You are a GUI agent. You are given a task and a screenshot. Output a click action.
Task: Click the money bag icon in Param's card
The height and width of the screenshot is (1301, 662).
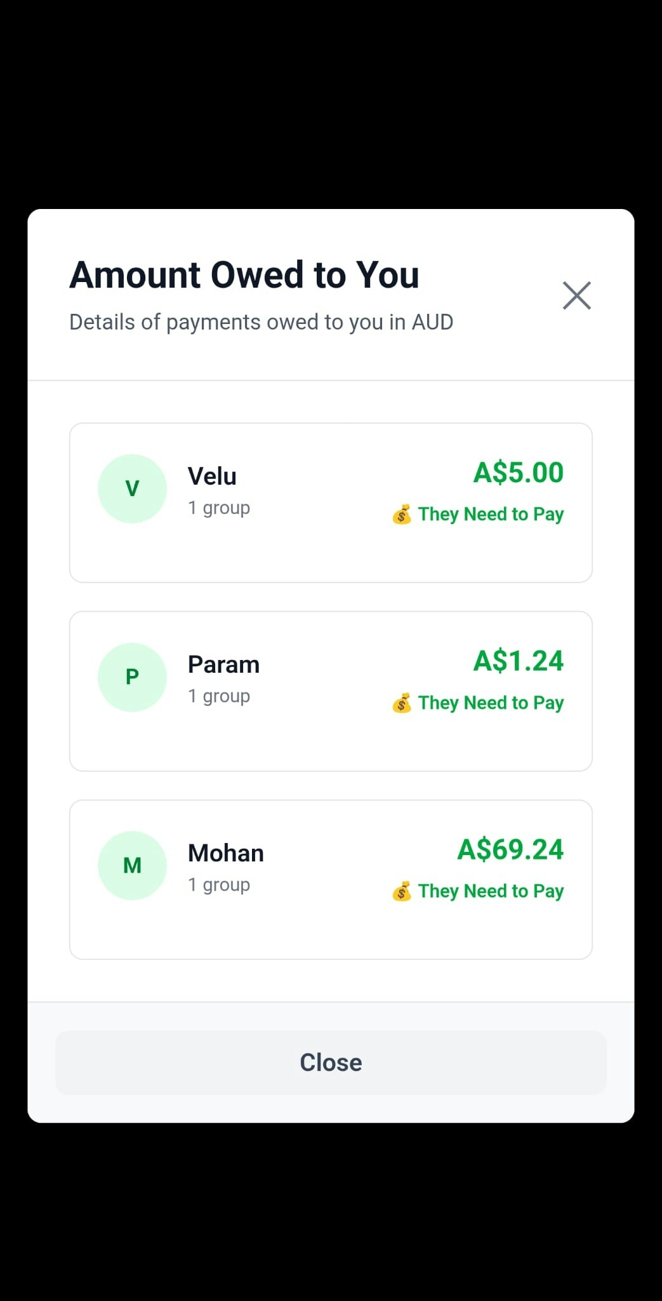(402, 703)
